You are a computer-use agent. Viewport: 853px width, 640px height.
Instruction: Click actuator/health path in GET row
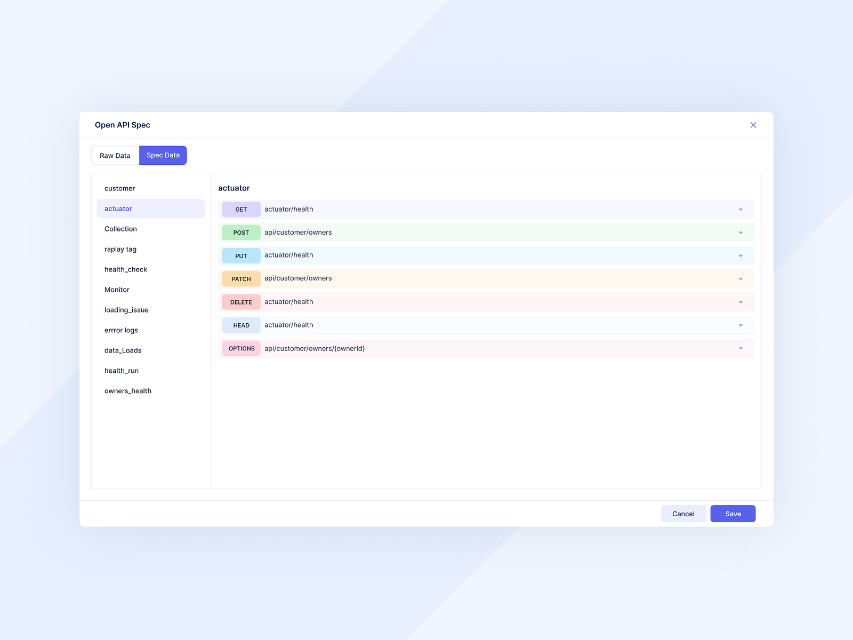[x=289, y=209]
